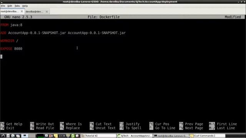Open the yellow sticky notes tray icon

pos(55,136)
